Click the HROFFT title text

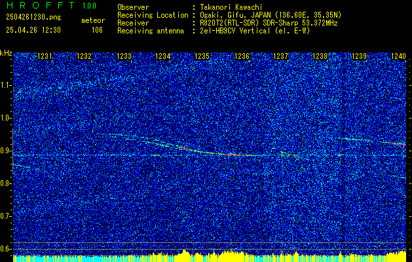pyautogui.click(x=40, y=5)
